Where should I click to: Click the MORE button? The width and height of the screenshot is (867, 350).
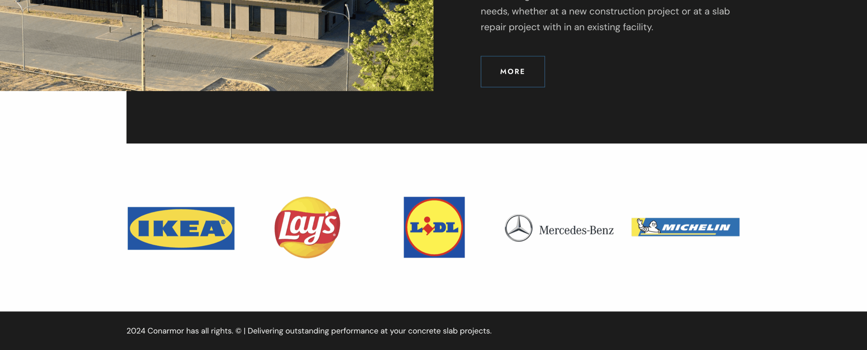513,71
